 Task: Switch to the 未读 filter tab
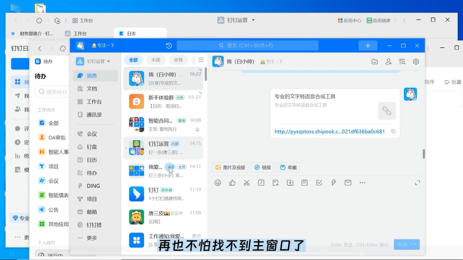pyautogui.click(x=155, y=60)
